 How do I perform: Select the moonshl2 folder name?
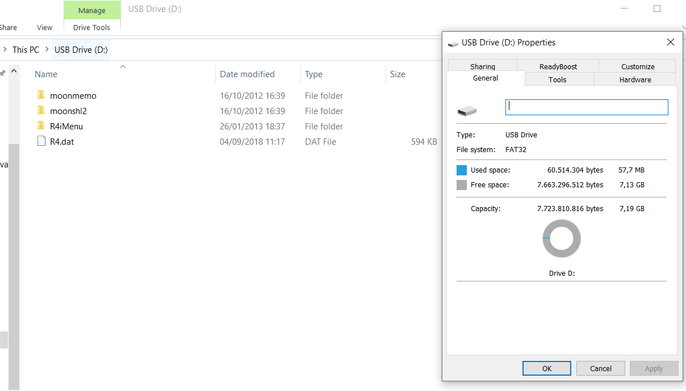click(68, 111)
